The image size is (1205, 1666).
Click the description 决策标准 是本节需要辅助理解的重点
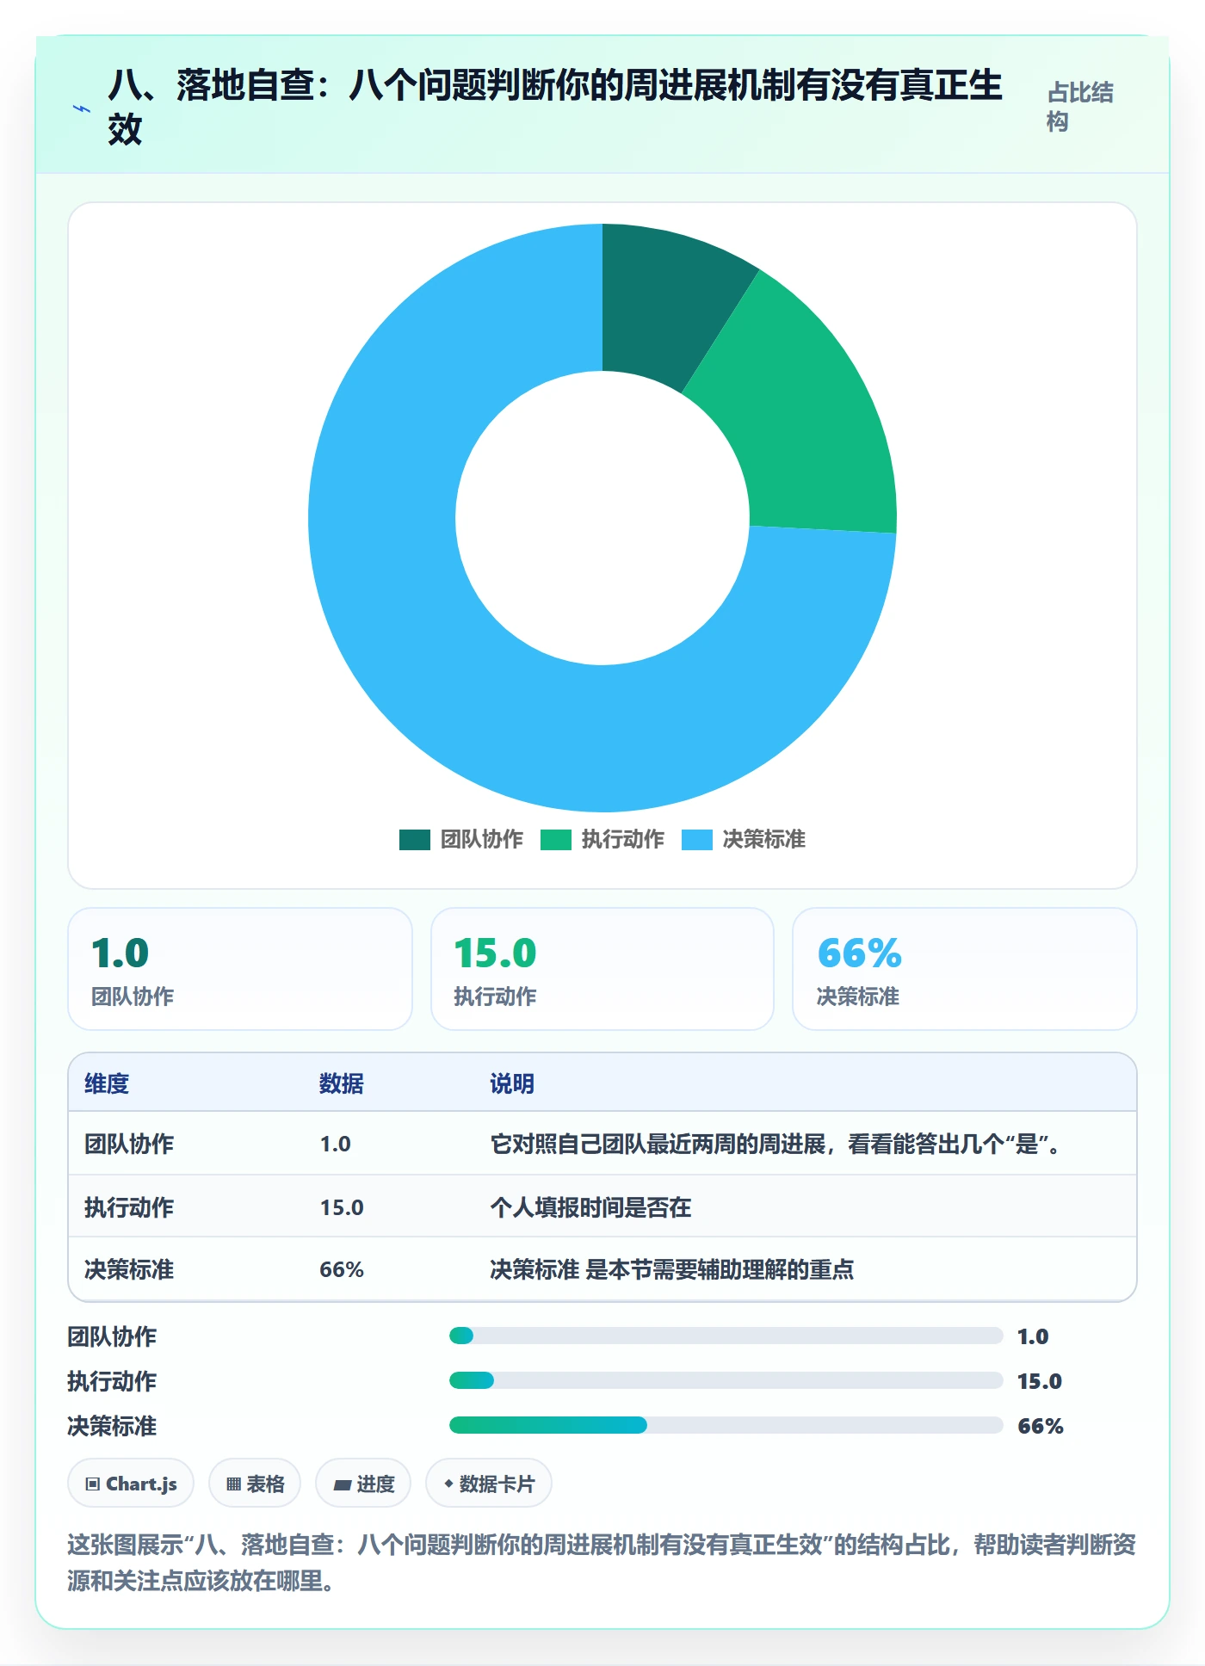click(672, 1269)
